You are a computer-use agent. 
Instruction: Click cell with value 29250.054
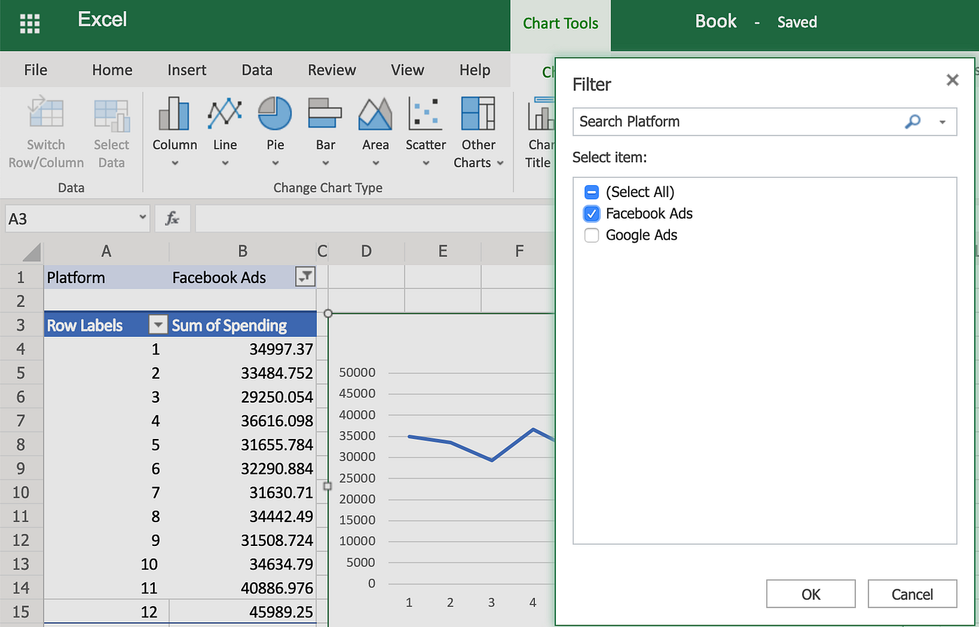243,397
